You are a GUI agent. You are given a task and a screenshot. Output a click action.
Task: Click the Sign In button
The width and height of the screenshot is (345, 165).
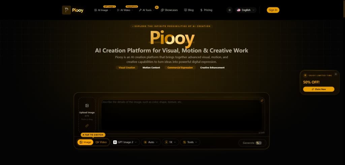click(273, 10)
